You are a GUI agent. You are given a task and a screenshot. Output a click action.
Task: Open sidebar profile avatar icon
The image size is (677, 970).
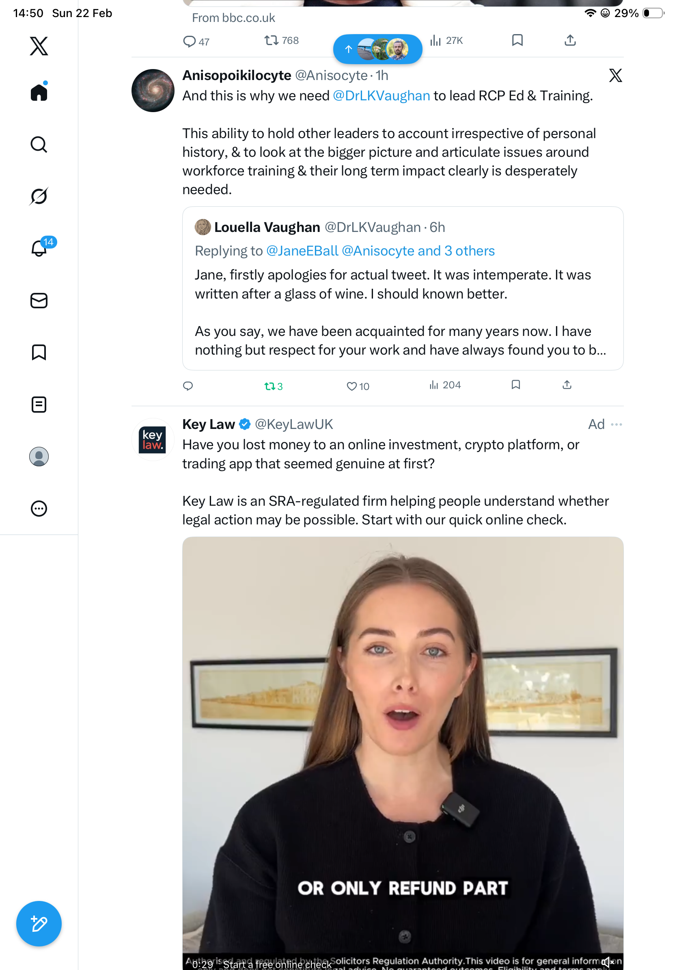[x=39, y=456]
